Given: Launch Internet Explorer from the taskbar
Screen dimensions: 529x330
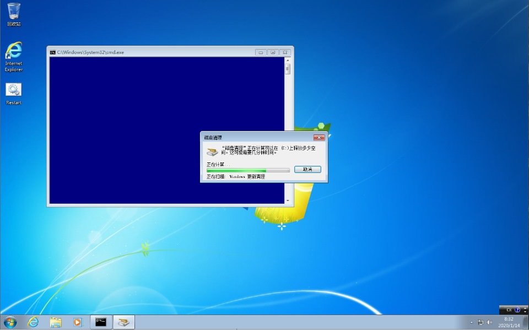Looking at the screenshot, I should pos(33,322).
